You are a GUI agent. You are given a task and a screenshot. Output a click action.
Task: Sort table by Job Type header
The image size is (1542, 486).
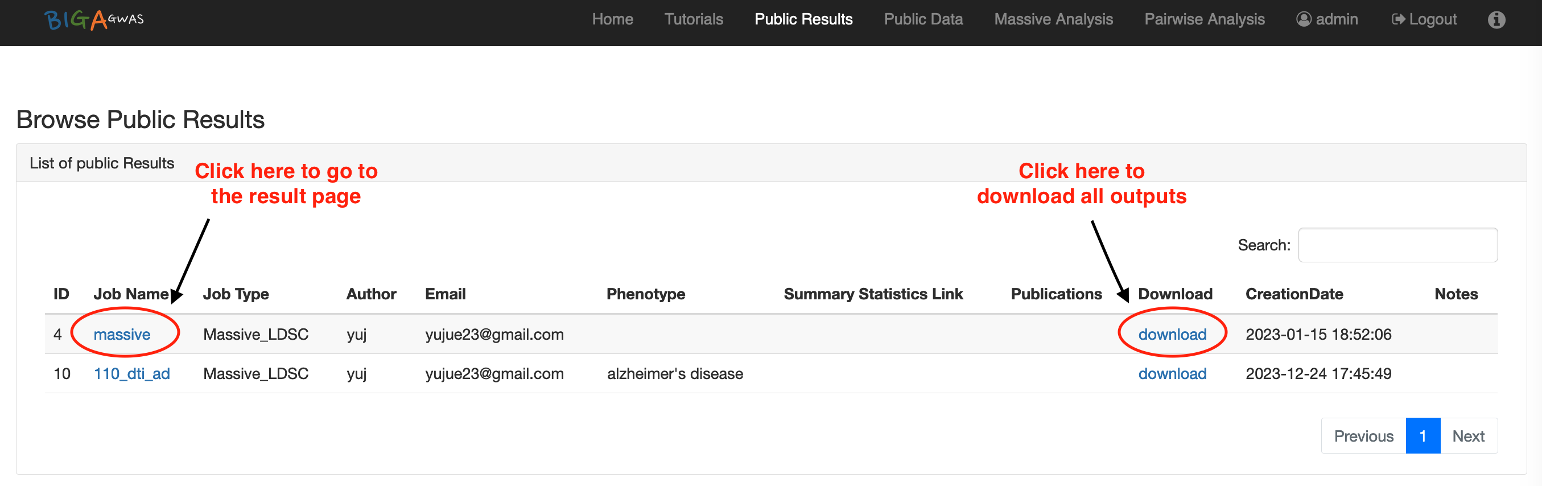(236, 294)
